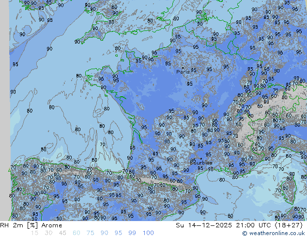The width and height of the screenshot is (307, 237).
Task: Click legend value 99
Action: pyautogui.click(x=132, y=233)
